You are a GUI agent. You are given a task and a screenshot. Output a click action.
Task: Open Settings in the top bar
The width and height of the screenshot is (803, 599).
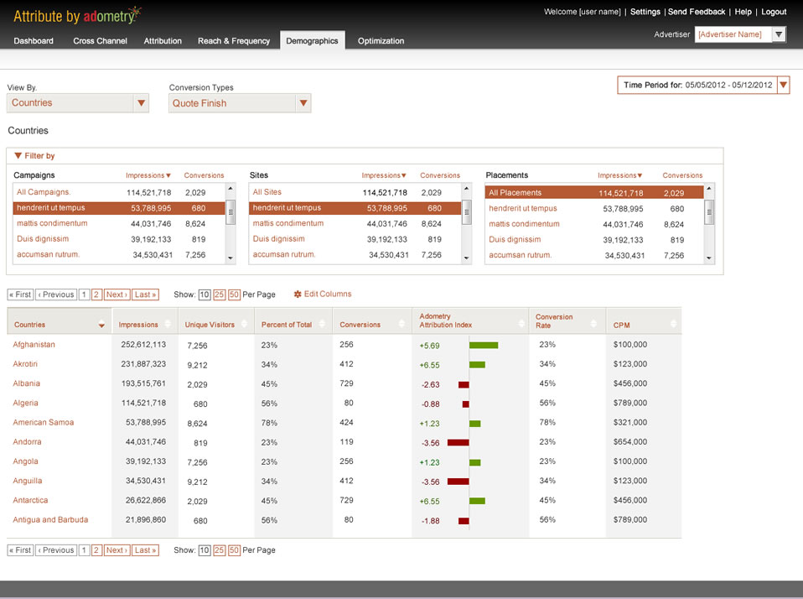(645, 12)
